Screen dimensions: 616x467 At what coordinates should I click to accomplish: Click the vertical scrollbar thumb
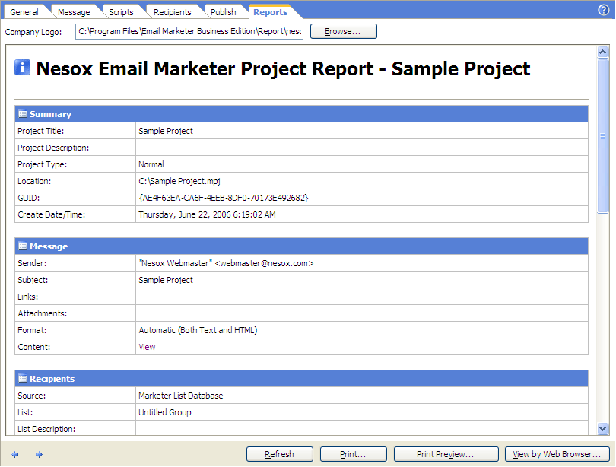coord(602,135)
